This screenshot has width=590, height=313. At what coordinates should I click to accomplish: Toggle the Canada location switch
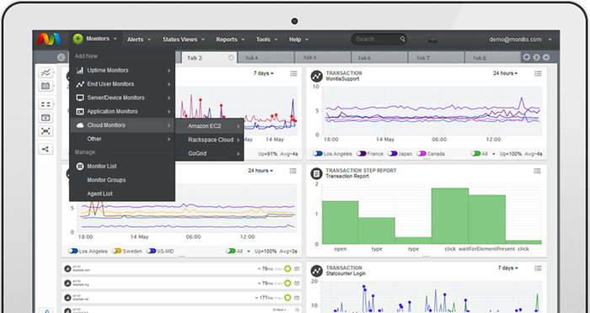pos(421,154)
